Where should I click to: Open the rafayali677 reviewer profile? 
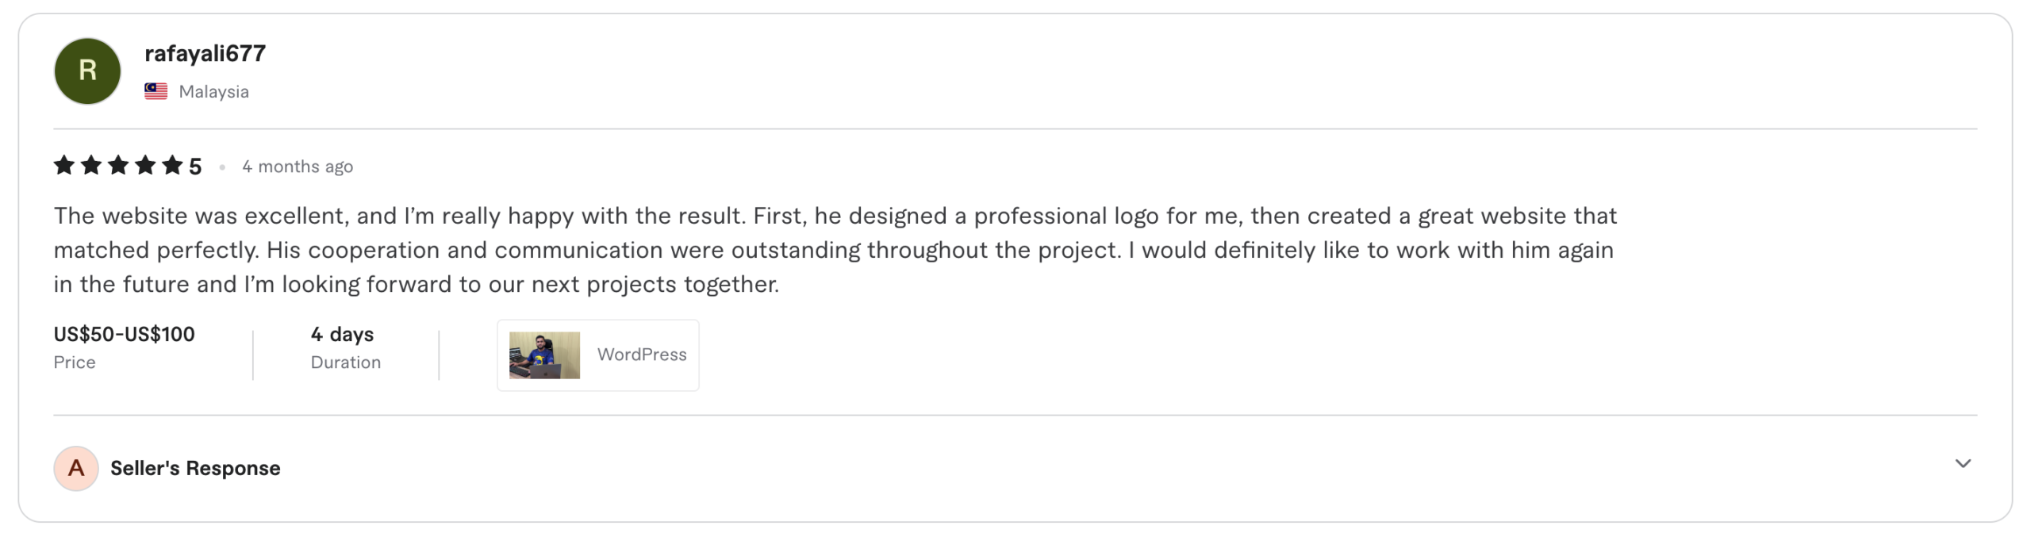(x=205, y=53)
